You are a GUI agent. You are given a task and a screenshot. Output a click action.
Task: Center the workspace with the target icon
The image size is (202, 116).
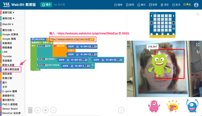pyautogui.click(x=46, y=110)
